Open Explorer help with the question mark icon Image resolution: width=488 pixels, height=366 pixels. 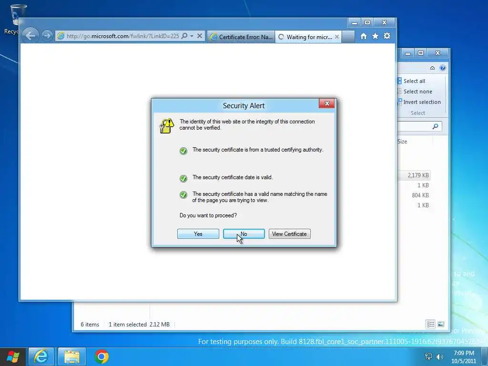click(443, 68)
